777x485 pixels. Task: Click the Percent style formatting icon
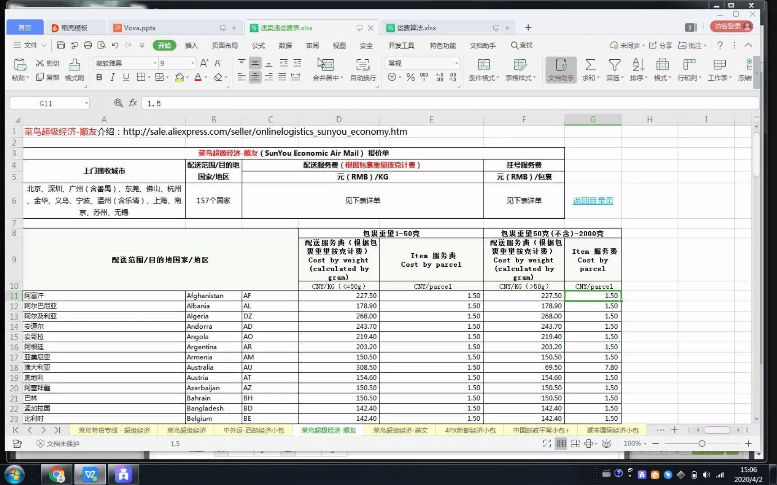click(x=410, y=77)
